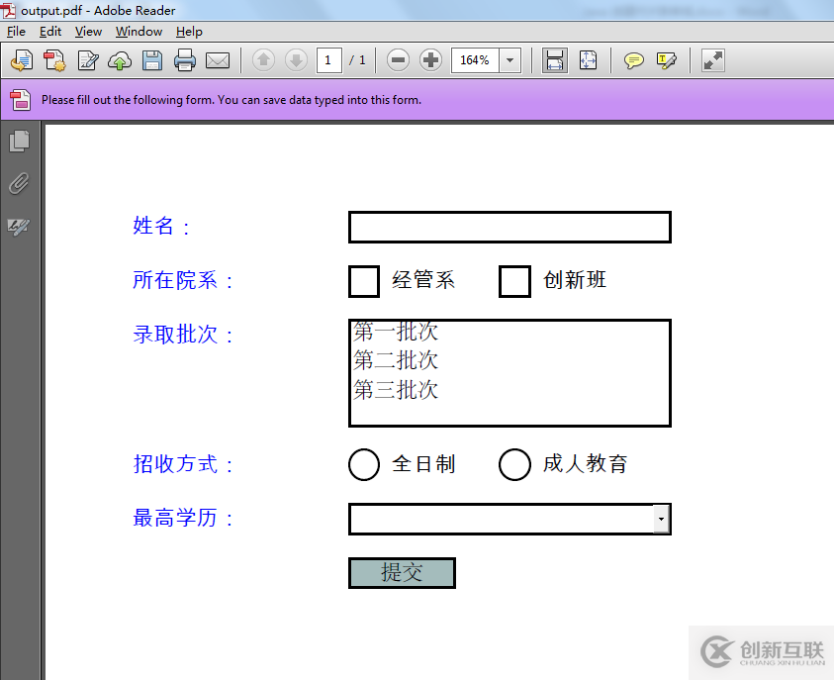Click the 164% zoom value field
The image size is (834, 680).
click(x=475, y=60)
